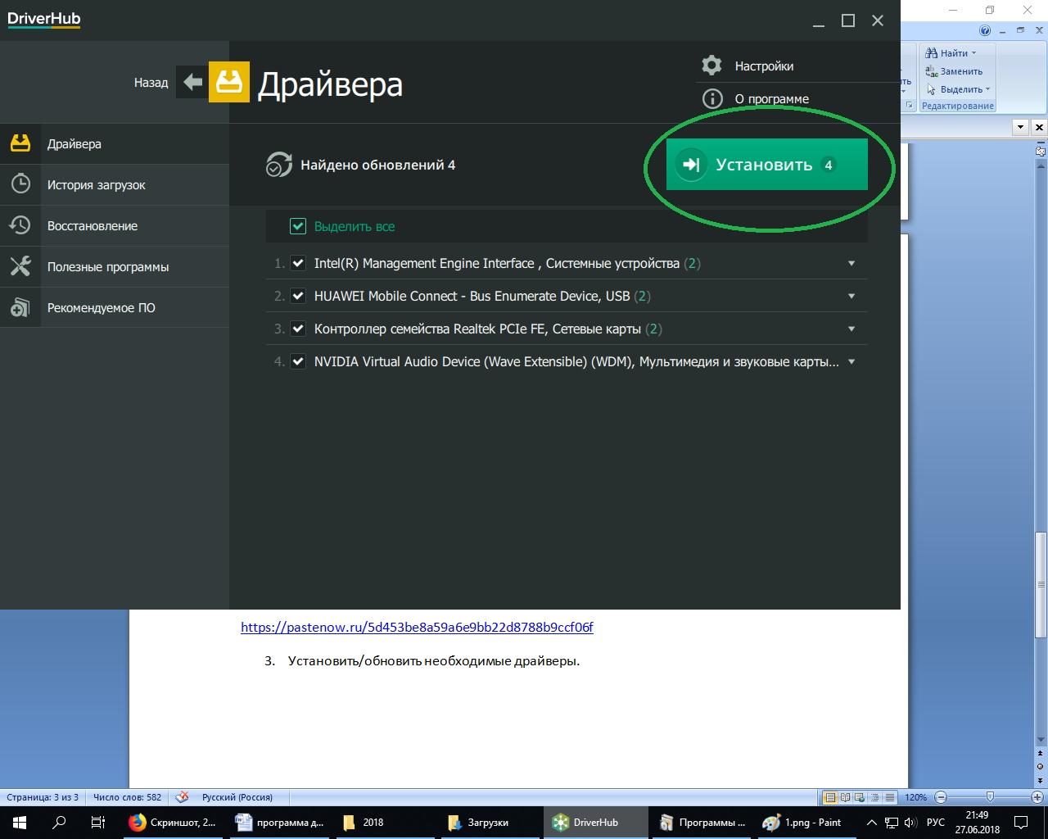Open the pastenow.ru hyperlink in document
This screenshot has height=839, width=1048.
(417, 628)
